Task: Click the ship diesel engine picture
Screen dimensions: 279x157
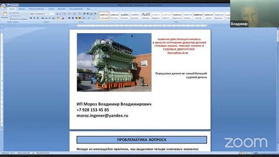Action: [x=114, y=62]
